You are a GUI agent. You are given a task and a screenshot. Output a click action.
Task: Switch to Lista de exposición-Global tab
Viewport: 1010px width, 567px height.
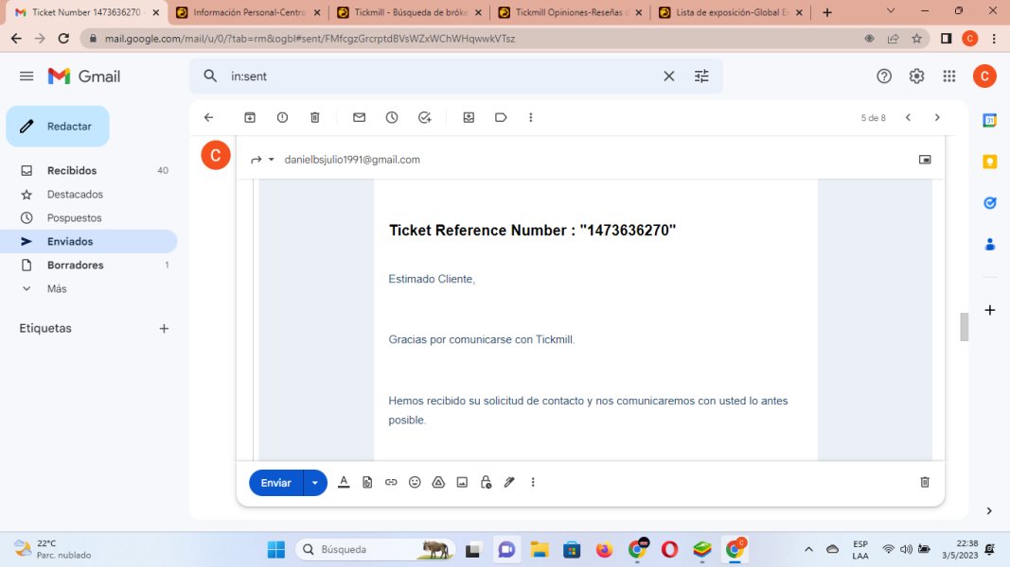pyautogui.click(x=732, y=12)
